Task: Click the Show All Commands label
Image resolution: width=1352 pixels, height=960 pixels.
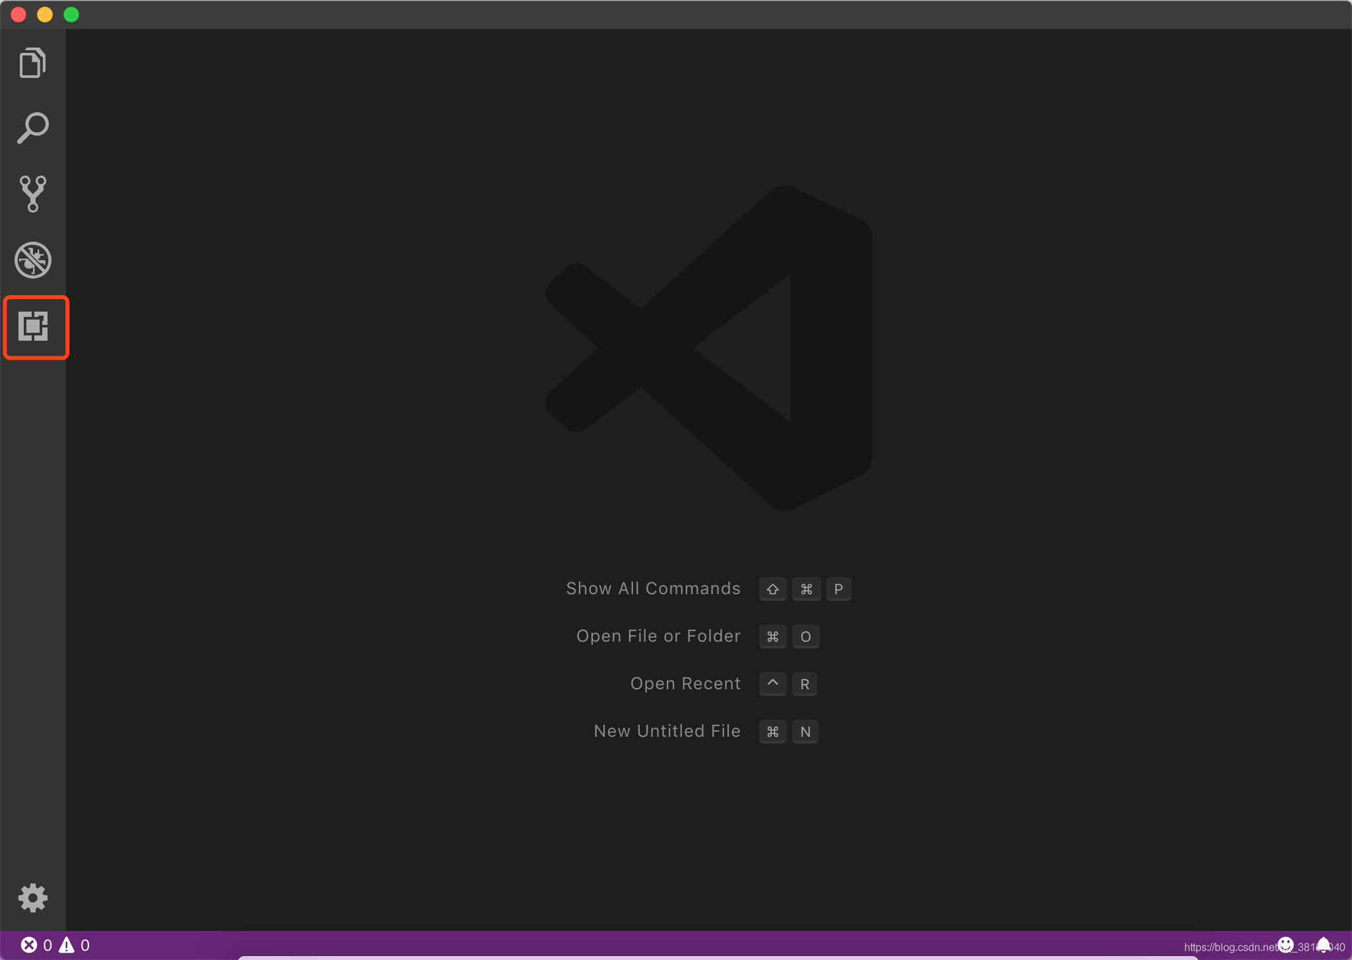Action: click(653, 588)
